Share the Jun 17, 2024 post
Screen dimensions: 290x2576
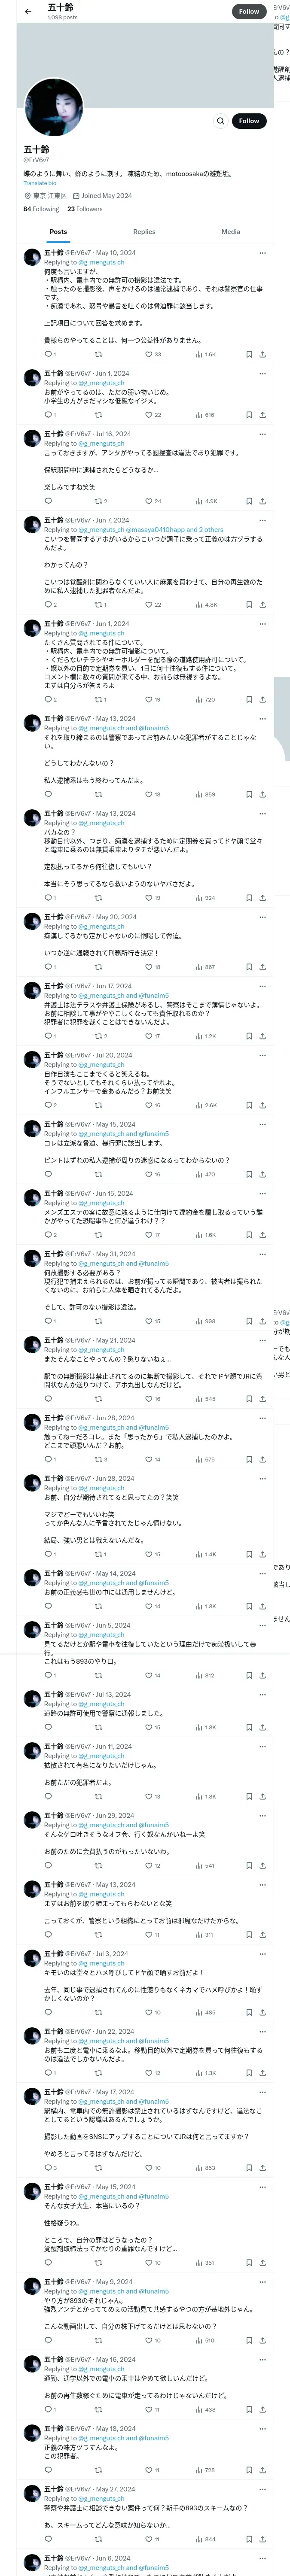point(262,1036)
